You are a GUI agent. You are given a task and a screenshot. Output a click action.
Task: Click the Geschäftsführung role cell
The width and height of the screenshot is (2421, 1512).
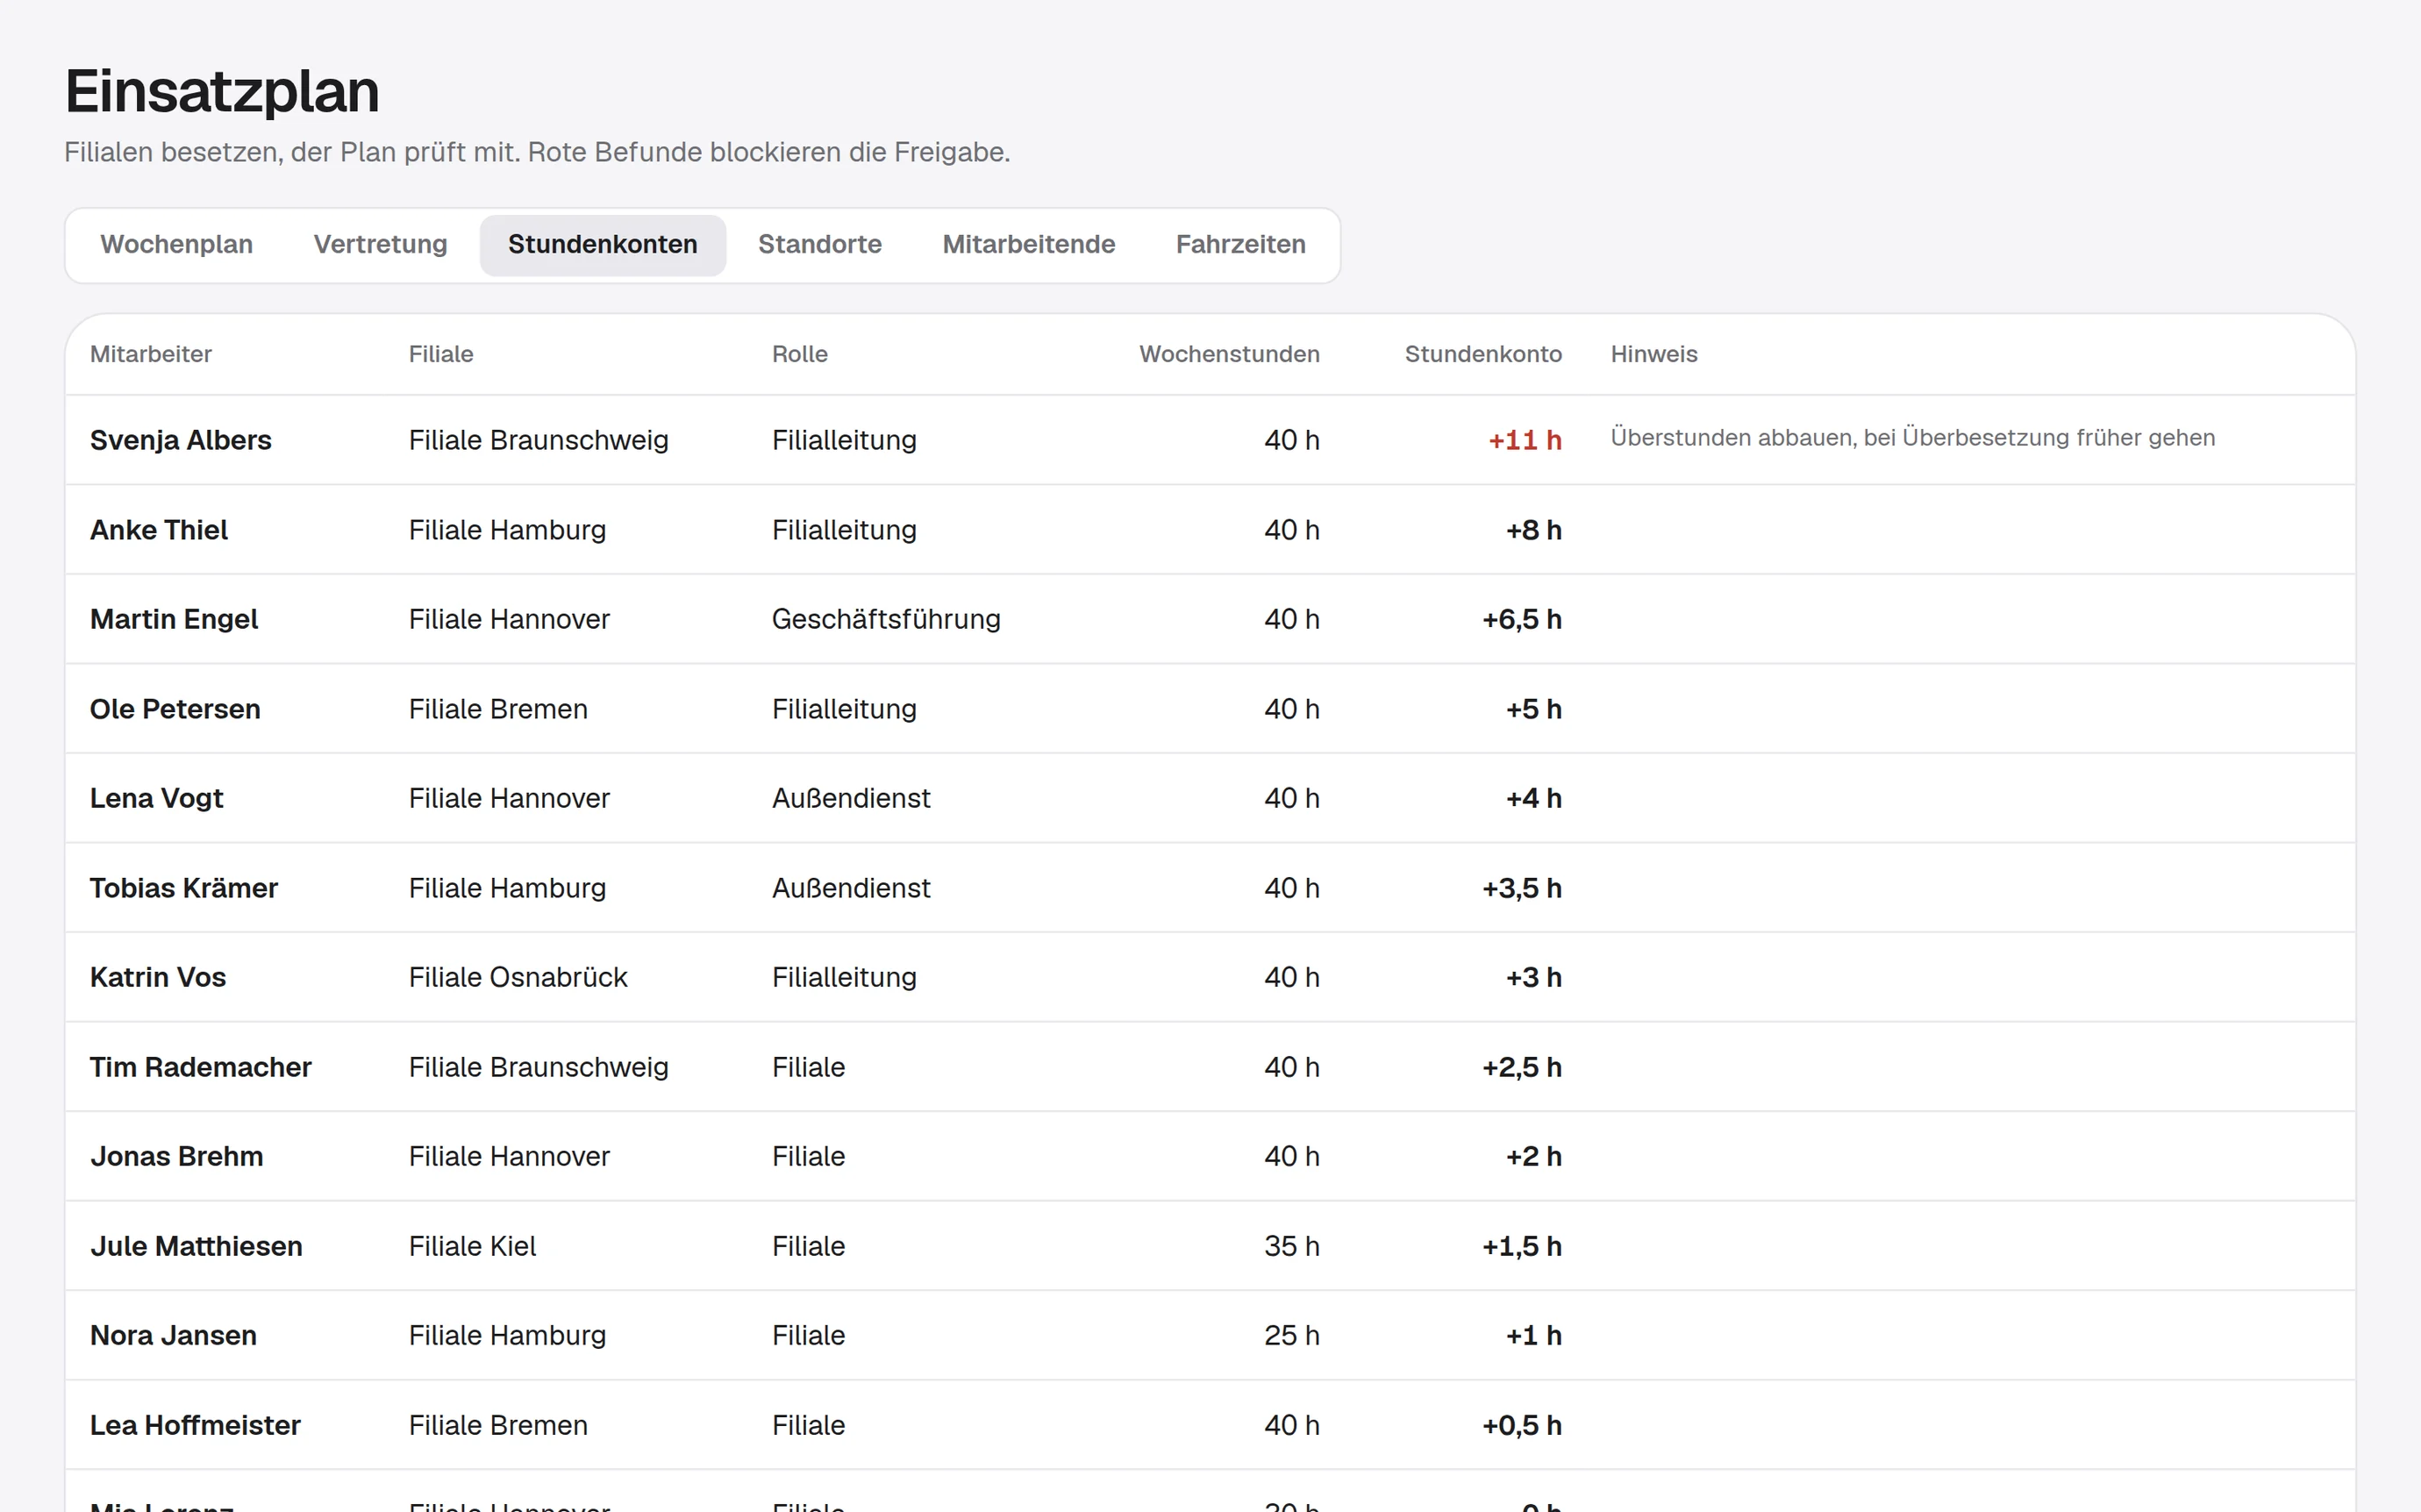(886, 619)
